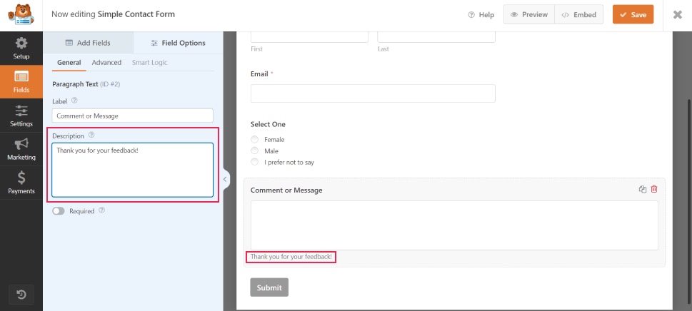The height and width of the screenshot is (311, 692).
Task: Open the Marketing megaphone panel
Action: coord(21,149)
